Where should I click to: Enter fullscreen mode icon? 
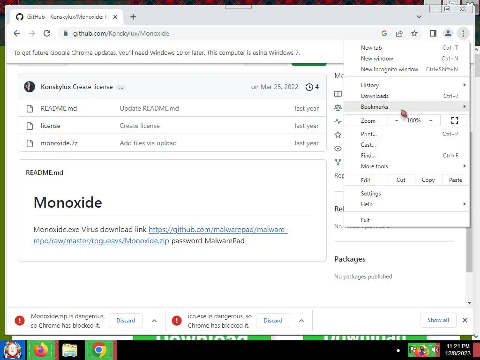click(455, 120)
